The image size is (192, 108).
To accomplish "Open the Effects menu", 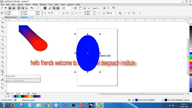I will 35,4.
